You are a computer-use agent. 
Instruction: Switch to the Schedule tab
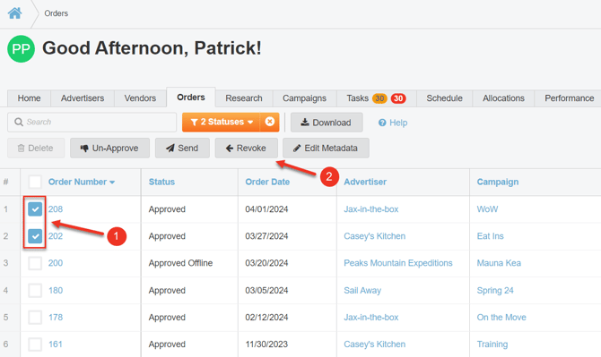point(444,98)
